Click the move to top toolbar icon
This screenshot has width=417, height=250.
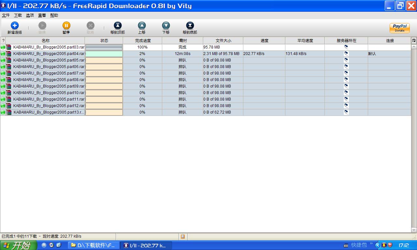tap(118, 26)
